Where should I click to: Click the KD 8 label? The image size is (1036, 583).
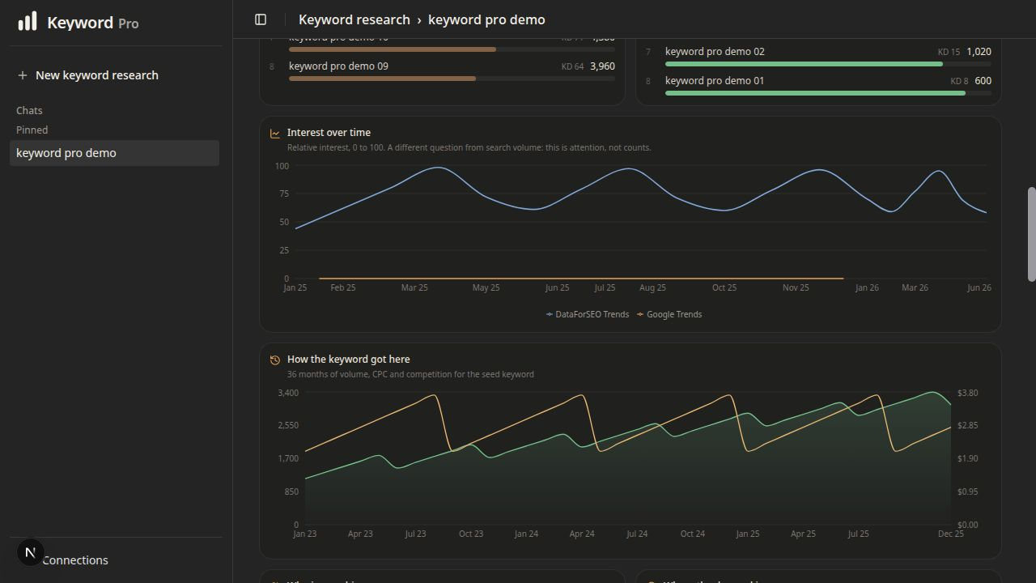[x=959, y=81]
